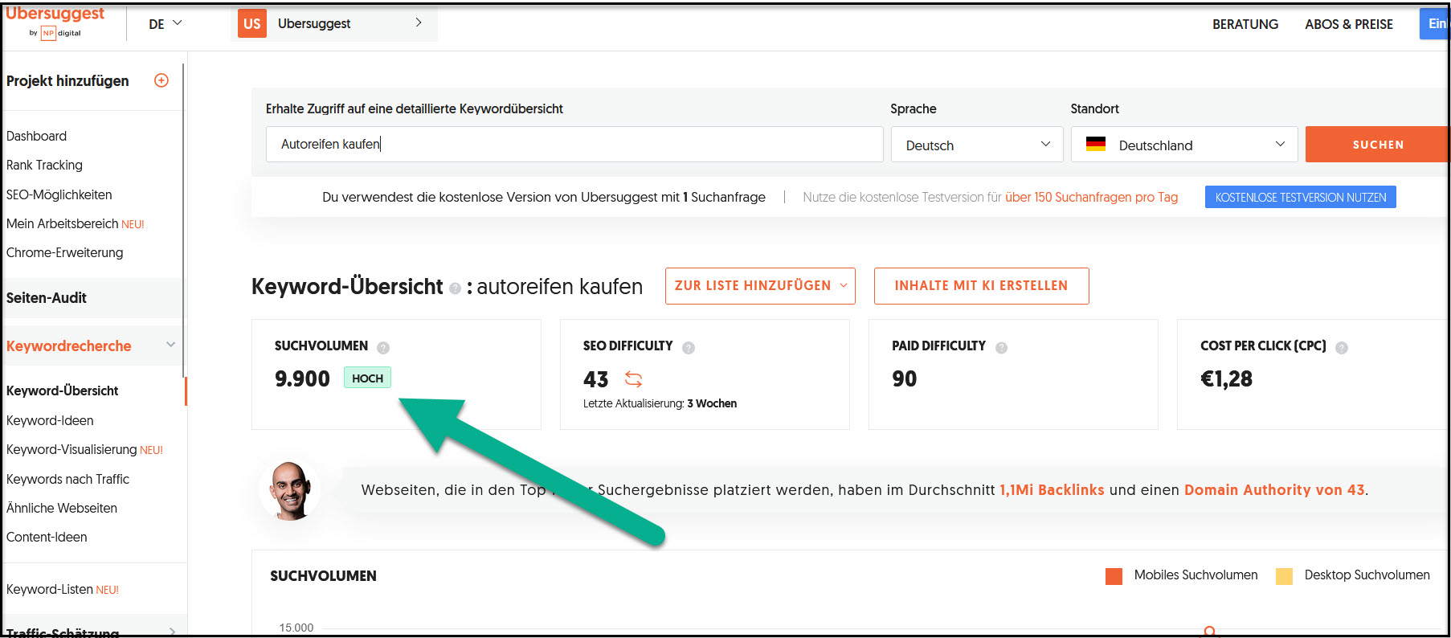Click the blue sign-in button at top right

pyautogui.click(x=1435, y=24)
